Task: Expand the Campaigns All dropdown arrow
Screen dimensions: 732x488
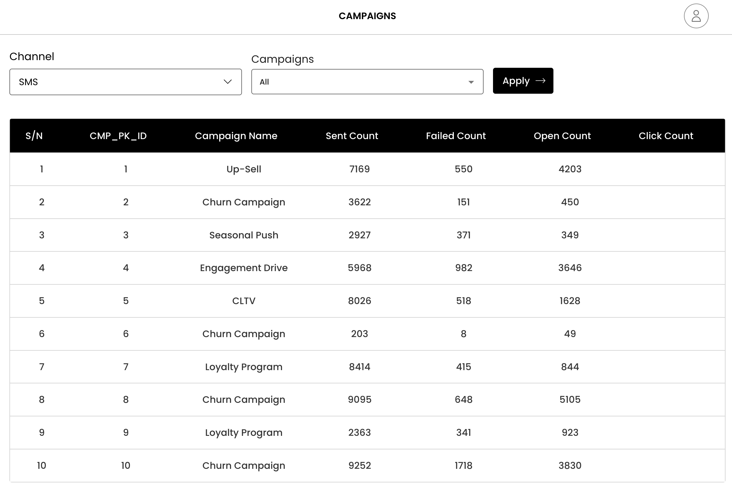Action: coord(471,82)
